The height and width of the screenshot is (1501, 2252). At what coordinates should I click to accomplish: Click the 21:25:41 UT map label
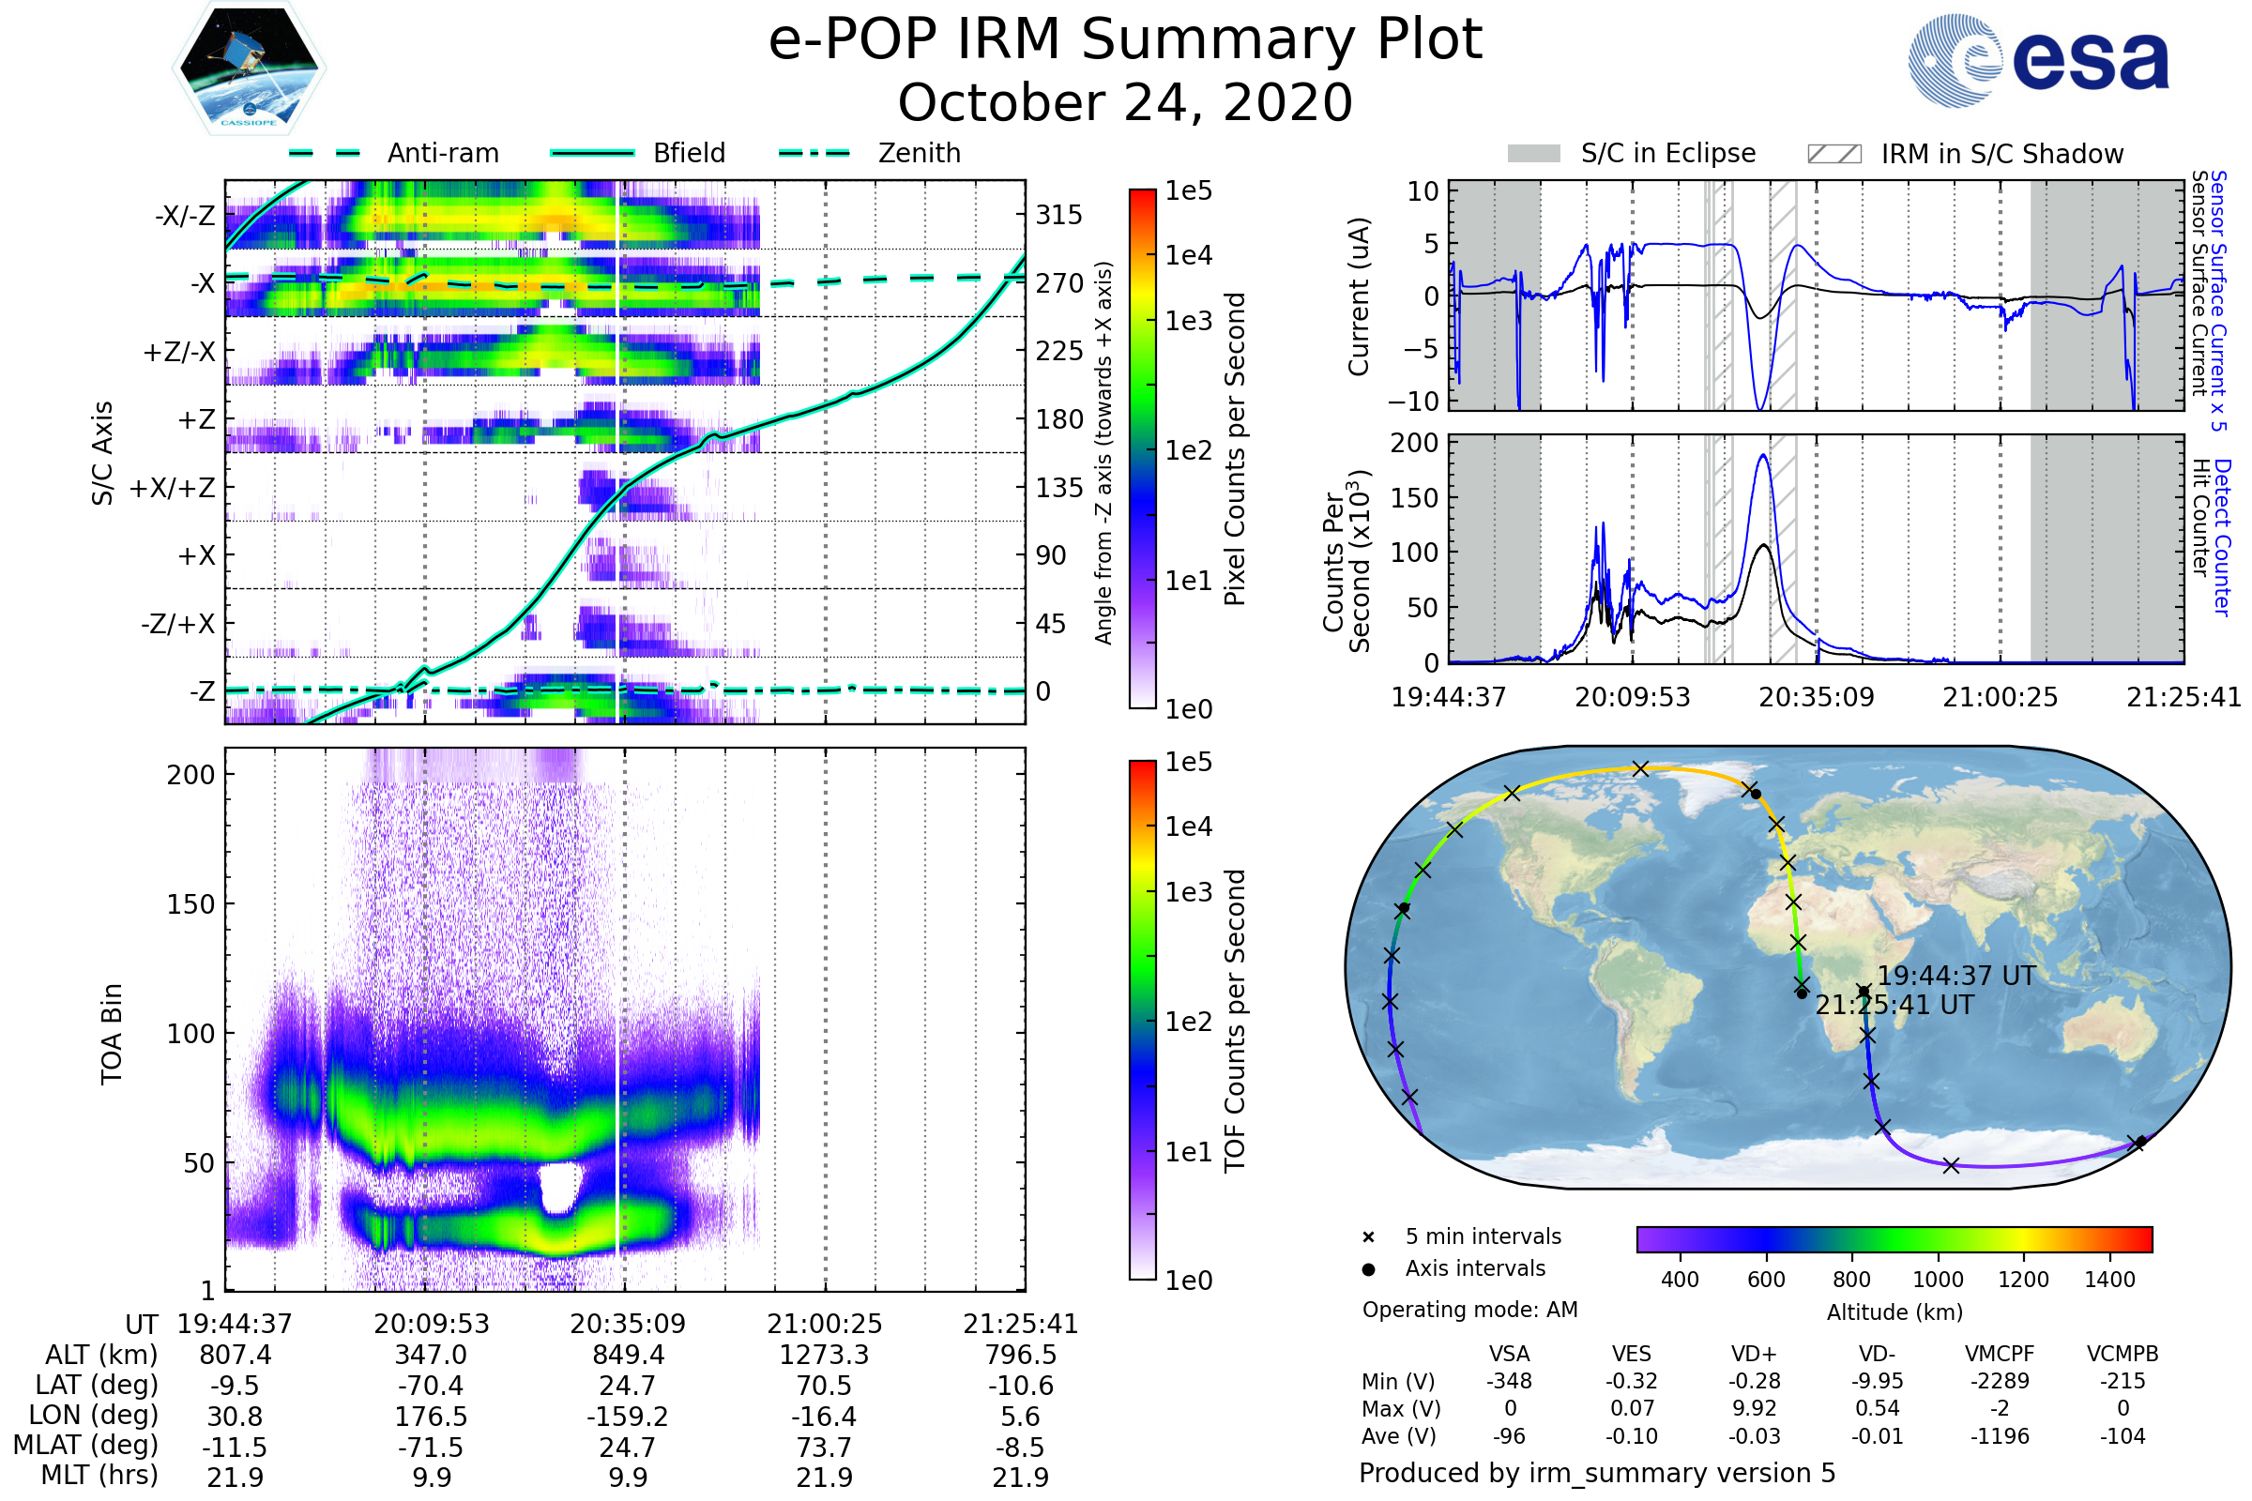point(1894,1005)
